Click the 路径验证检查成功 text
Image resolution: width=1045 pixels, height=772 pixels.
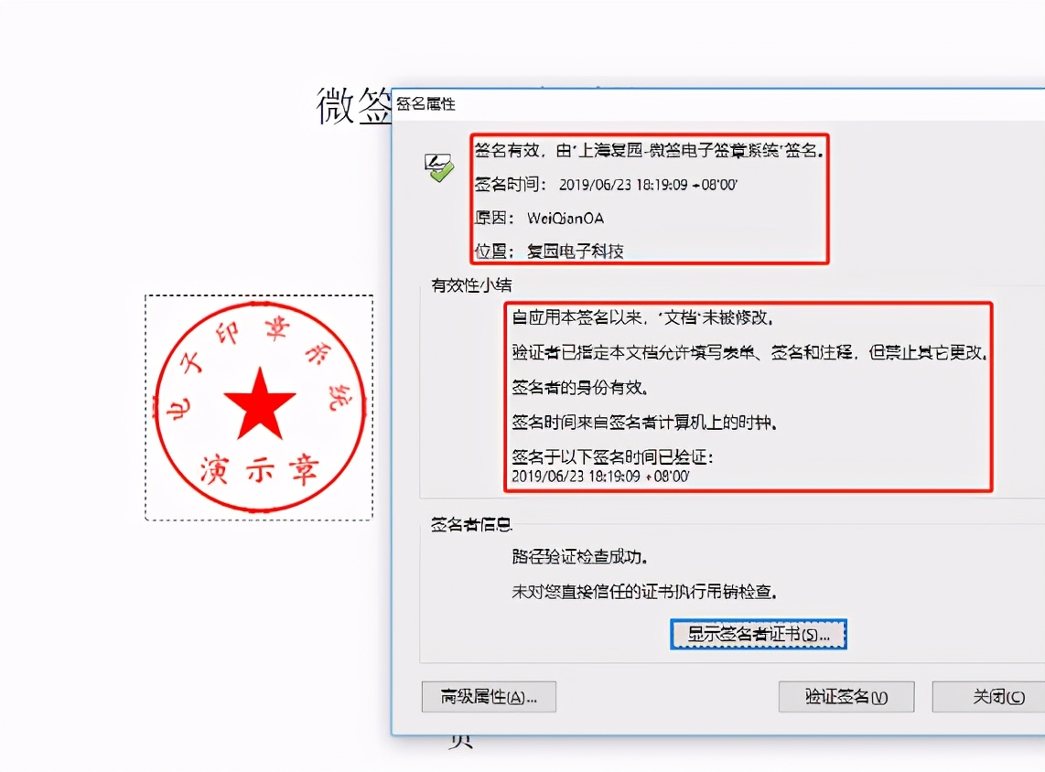pyautogui.click(x=580, y=556)
